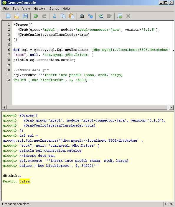Cut selection with the scissors icon
This screenshot has width=175, height=207.
(x=54, y=16)
